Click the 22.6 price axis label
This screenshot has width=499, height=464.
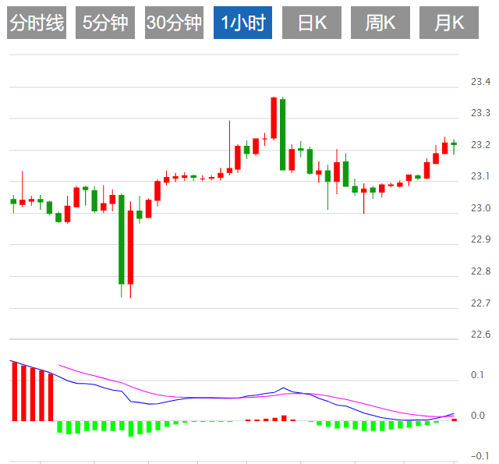click(x=480, y=335)
